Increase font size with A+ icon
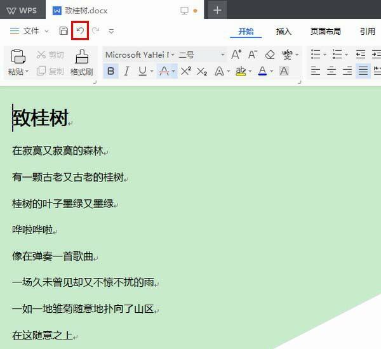 click(236, 55)
